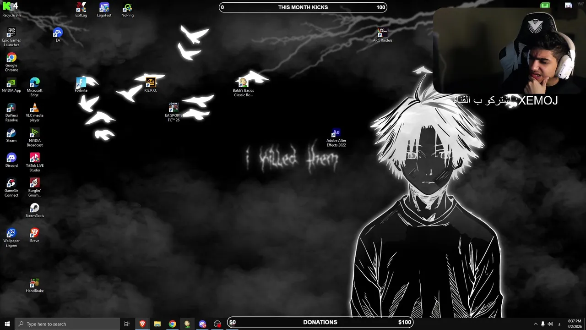Click the HandBrake desktop icon
Screen dimensions: 586x330
coord(34,286)
